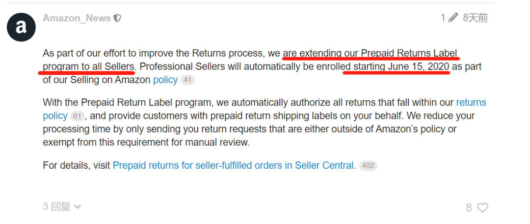530x224 pixels.
Task: Click the 'For details, visit' text
Action: (76, 165)
